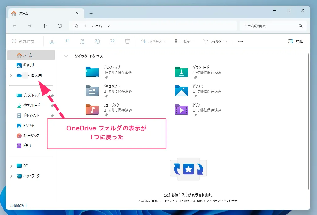Click the Delete trash can icon
This screenshot has height=215, width=317.
[x=127, y=41]
